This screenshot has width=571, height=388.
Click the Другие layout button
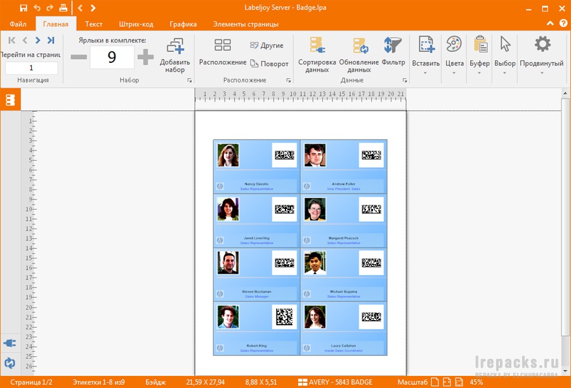[266, 46]
